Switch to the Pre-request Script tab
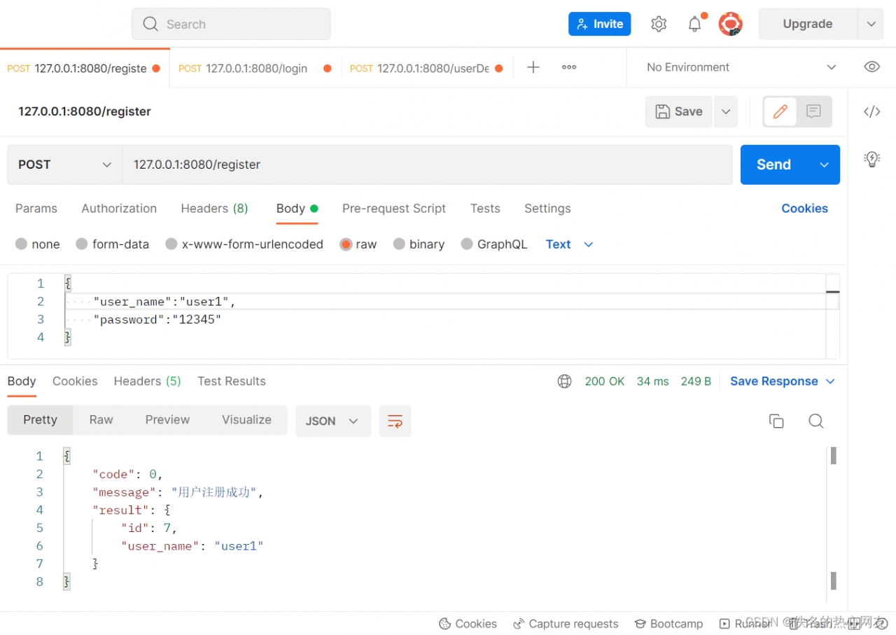This screenshot has height=635, width=896. (393, 209)
